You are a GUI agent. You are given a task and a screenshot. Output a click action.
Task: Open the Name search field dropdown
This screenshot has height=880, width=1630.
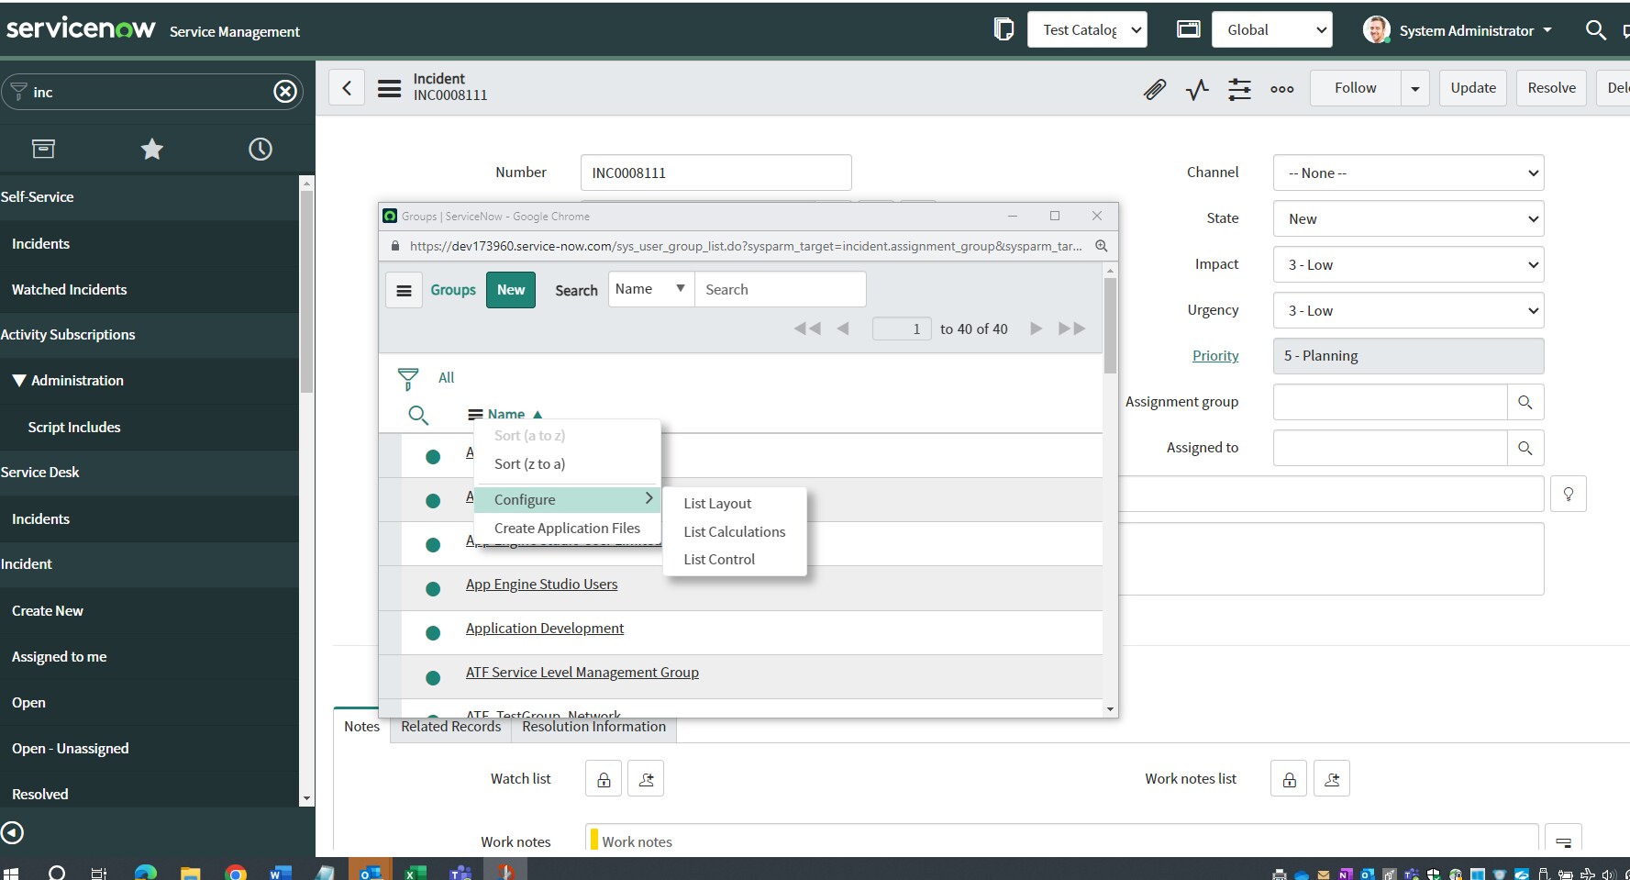coord(650,289)
